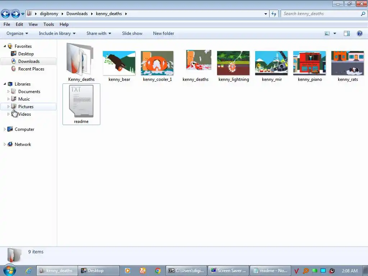The width and height of the screenshot is (368, 276).
Task: Switch to Screen Saver taskbar window
Action: [x=228, y=271]
